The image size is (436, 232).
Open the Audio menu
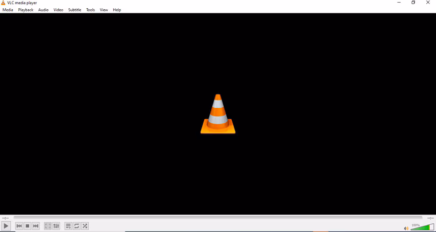coord(44,10)
